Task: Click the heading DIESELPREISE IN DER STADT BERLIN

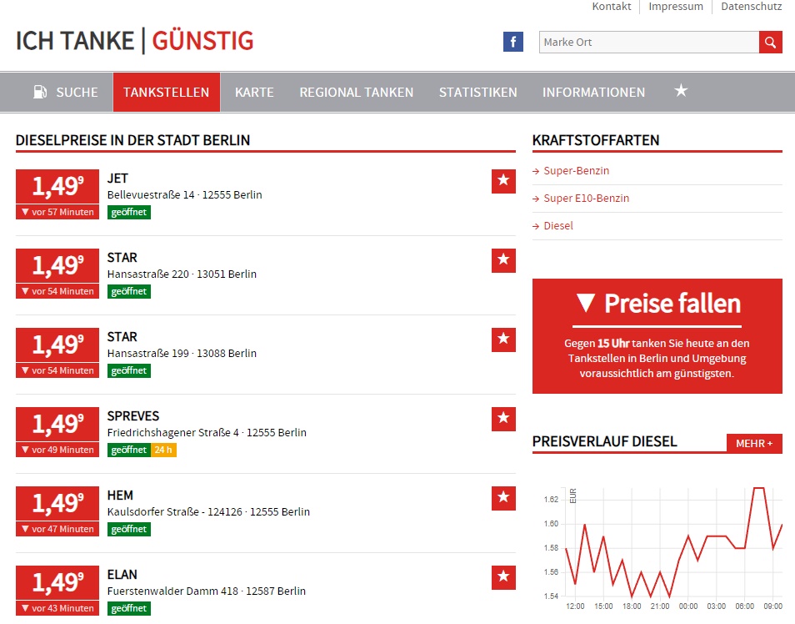Action: pyautogui.click(x=132, y=140)
